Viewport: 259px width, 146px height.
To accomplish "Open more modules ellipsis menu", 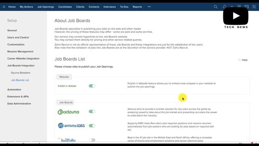I will pyautogui.click(x=149, y=7).
